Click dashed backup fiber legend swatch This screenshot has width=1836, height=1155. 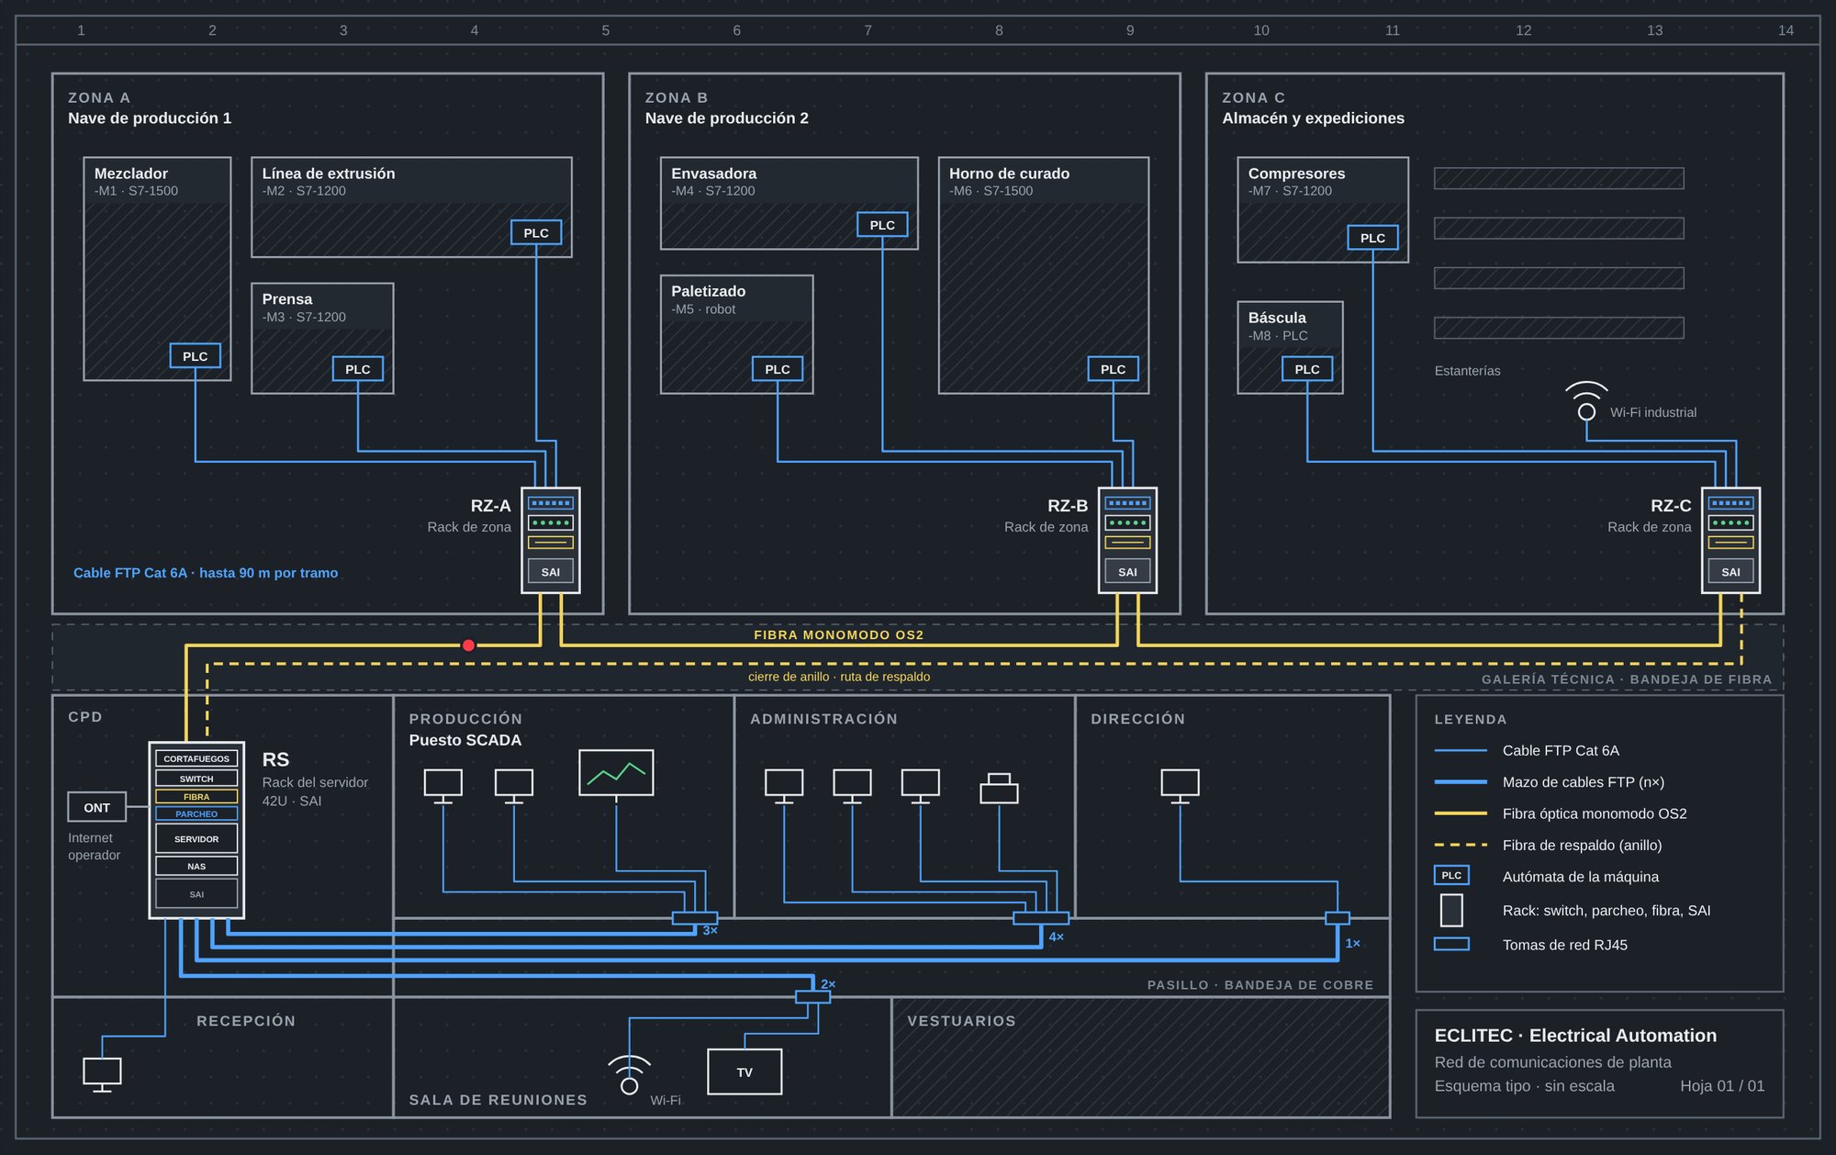[1461, 845]
